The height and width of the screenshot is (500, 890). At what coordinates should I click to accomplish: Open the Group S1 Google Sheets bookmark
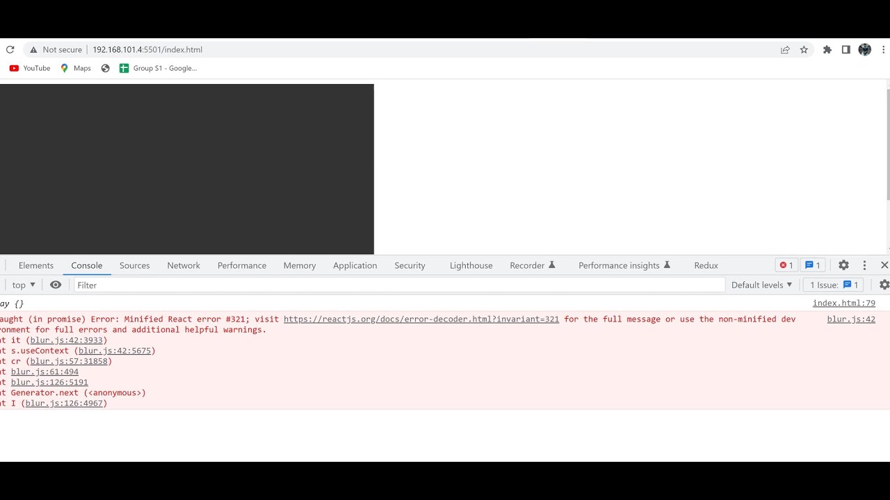(x=158, y=68)
